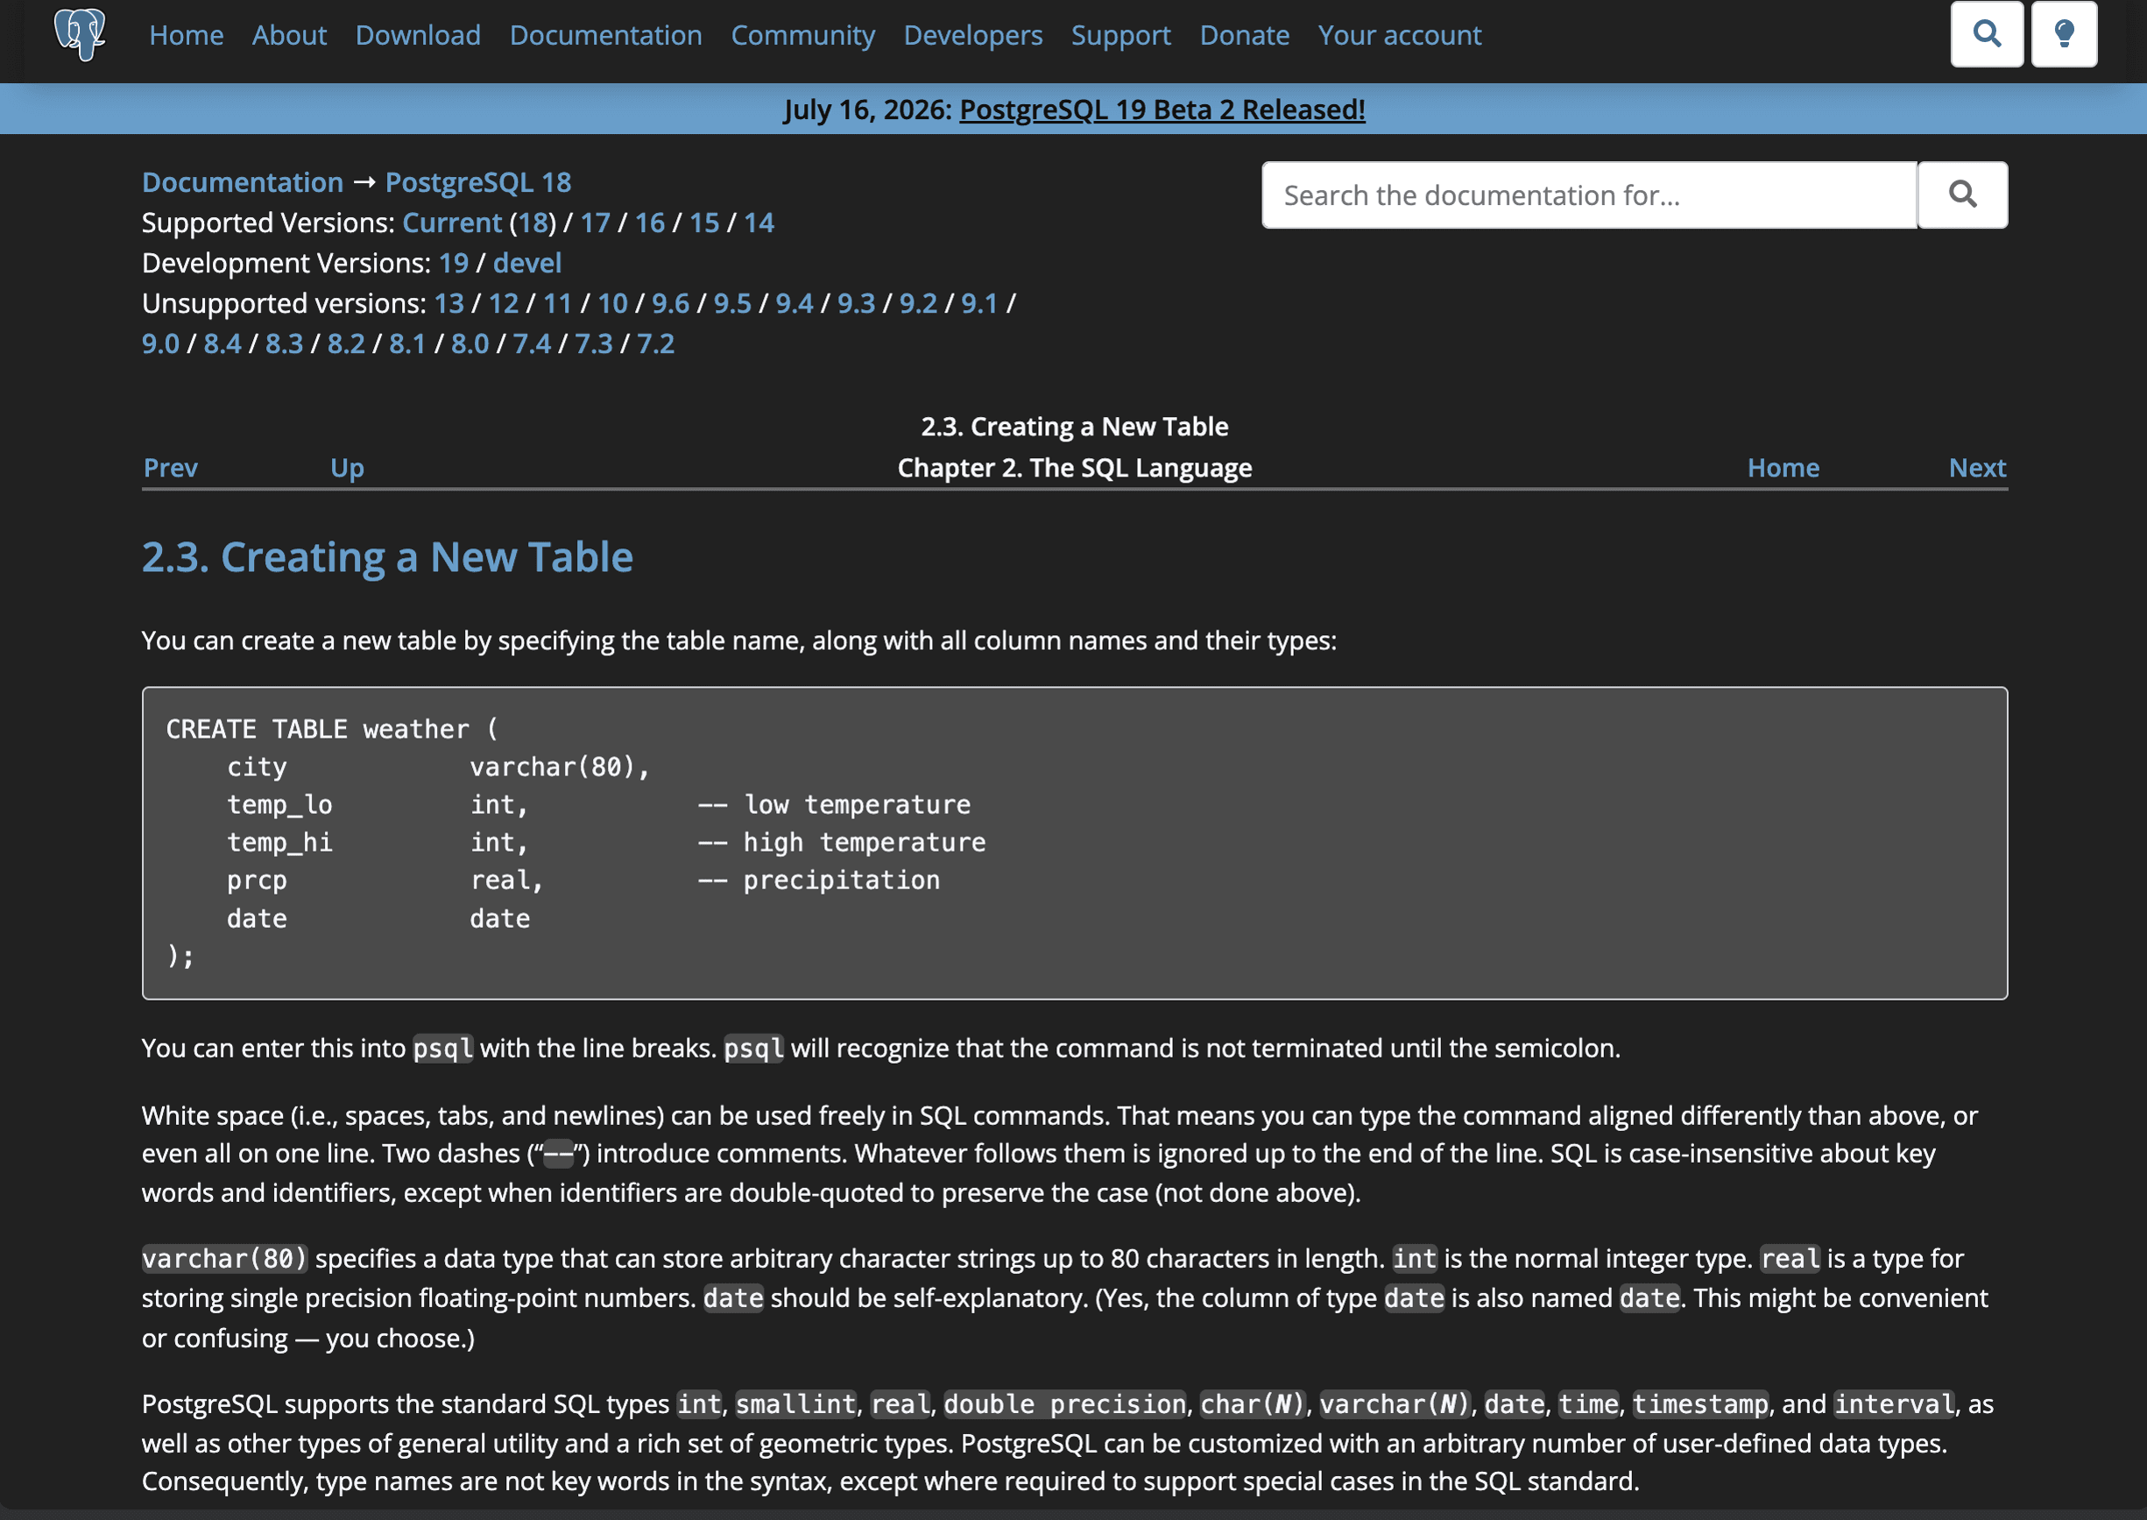The image size is (2147, 1520).
Task: Switch to version 14 docs
Action: point(759,223)
